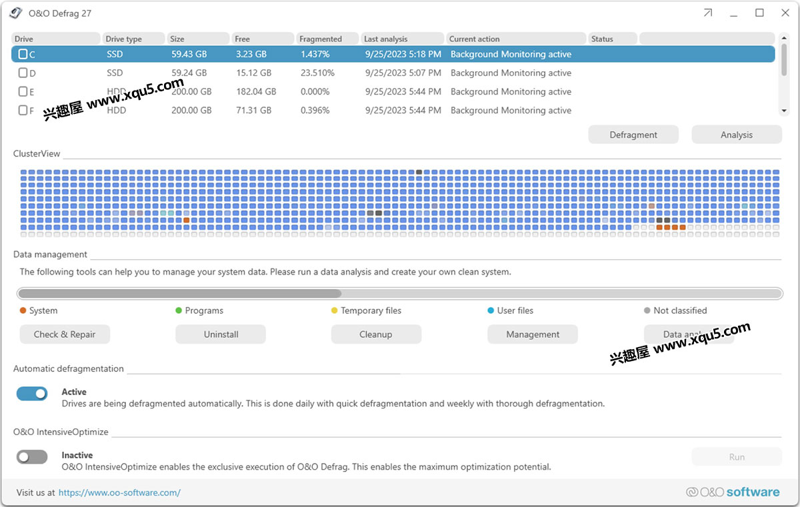This screenshot has height=507, width=800.
Task: Click the "Inactive" status label
Action: (77, 455)
